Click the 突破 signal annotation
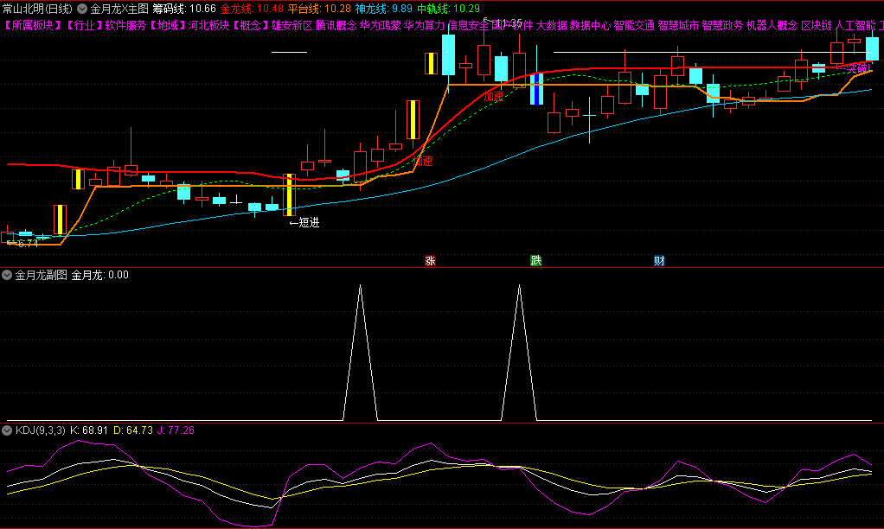Viewport: 884px width, 529px height. [x=858, y=69]
